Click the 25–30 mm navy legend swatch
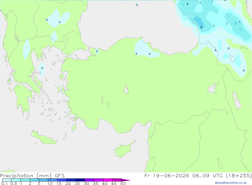Viewport: 252px width, 185px height. pyautogui.click(x=80, y=180)
